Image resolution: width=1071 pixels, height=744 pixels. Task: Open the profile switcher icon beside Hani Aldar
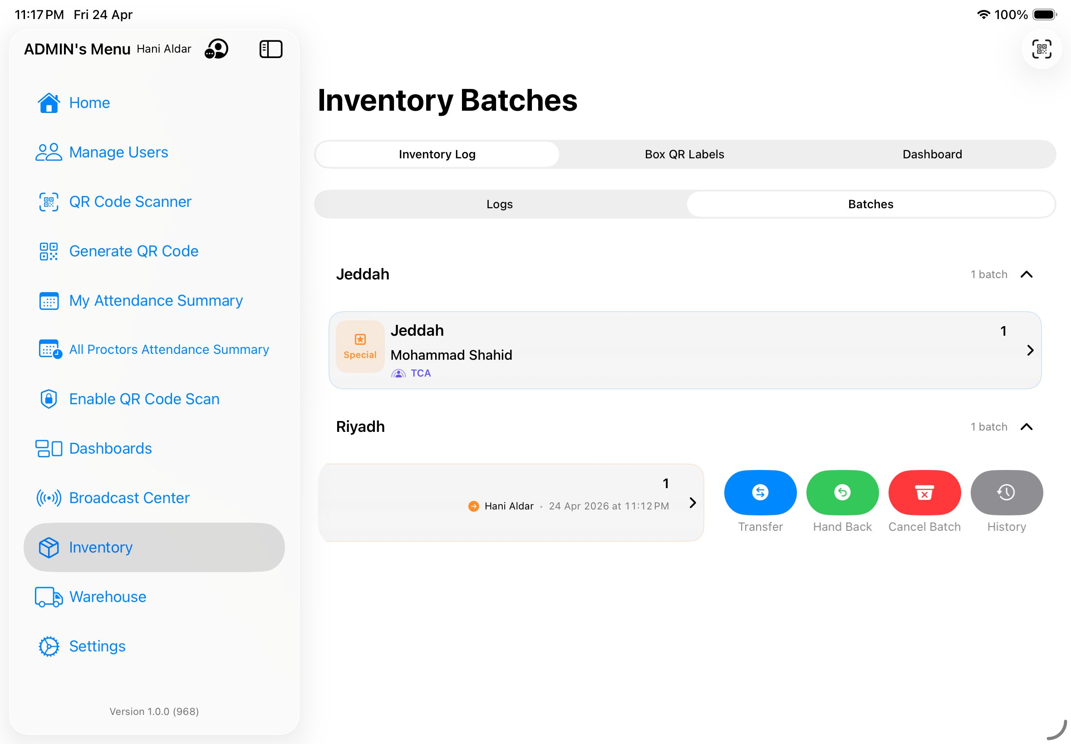216,49
